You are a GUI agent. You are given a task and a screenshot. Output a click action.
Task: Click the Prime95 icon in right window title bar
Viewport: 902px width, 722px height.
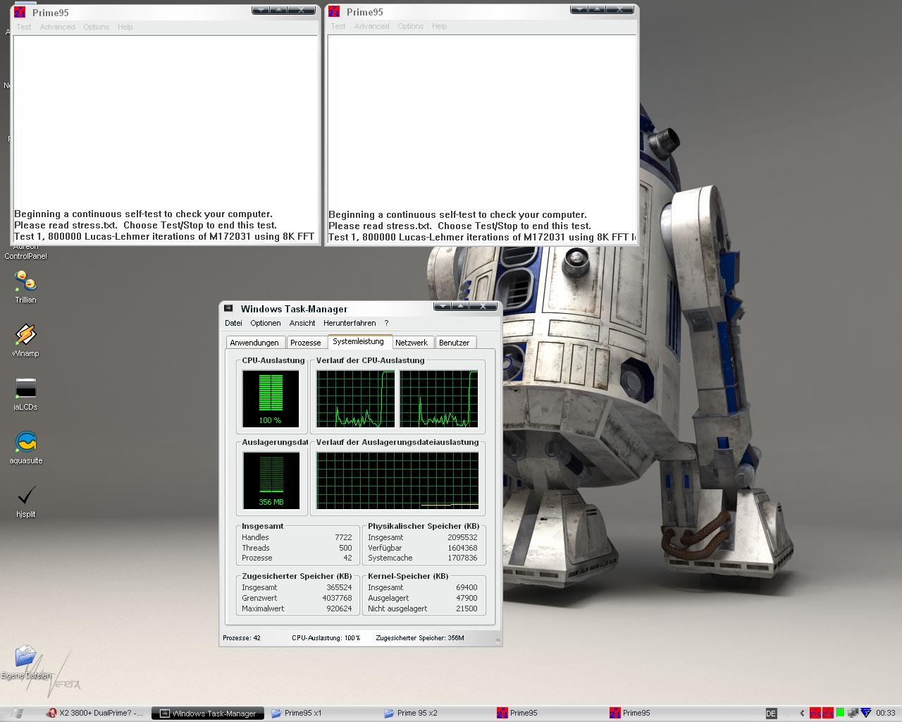[334, 11]
